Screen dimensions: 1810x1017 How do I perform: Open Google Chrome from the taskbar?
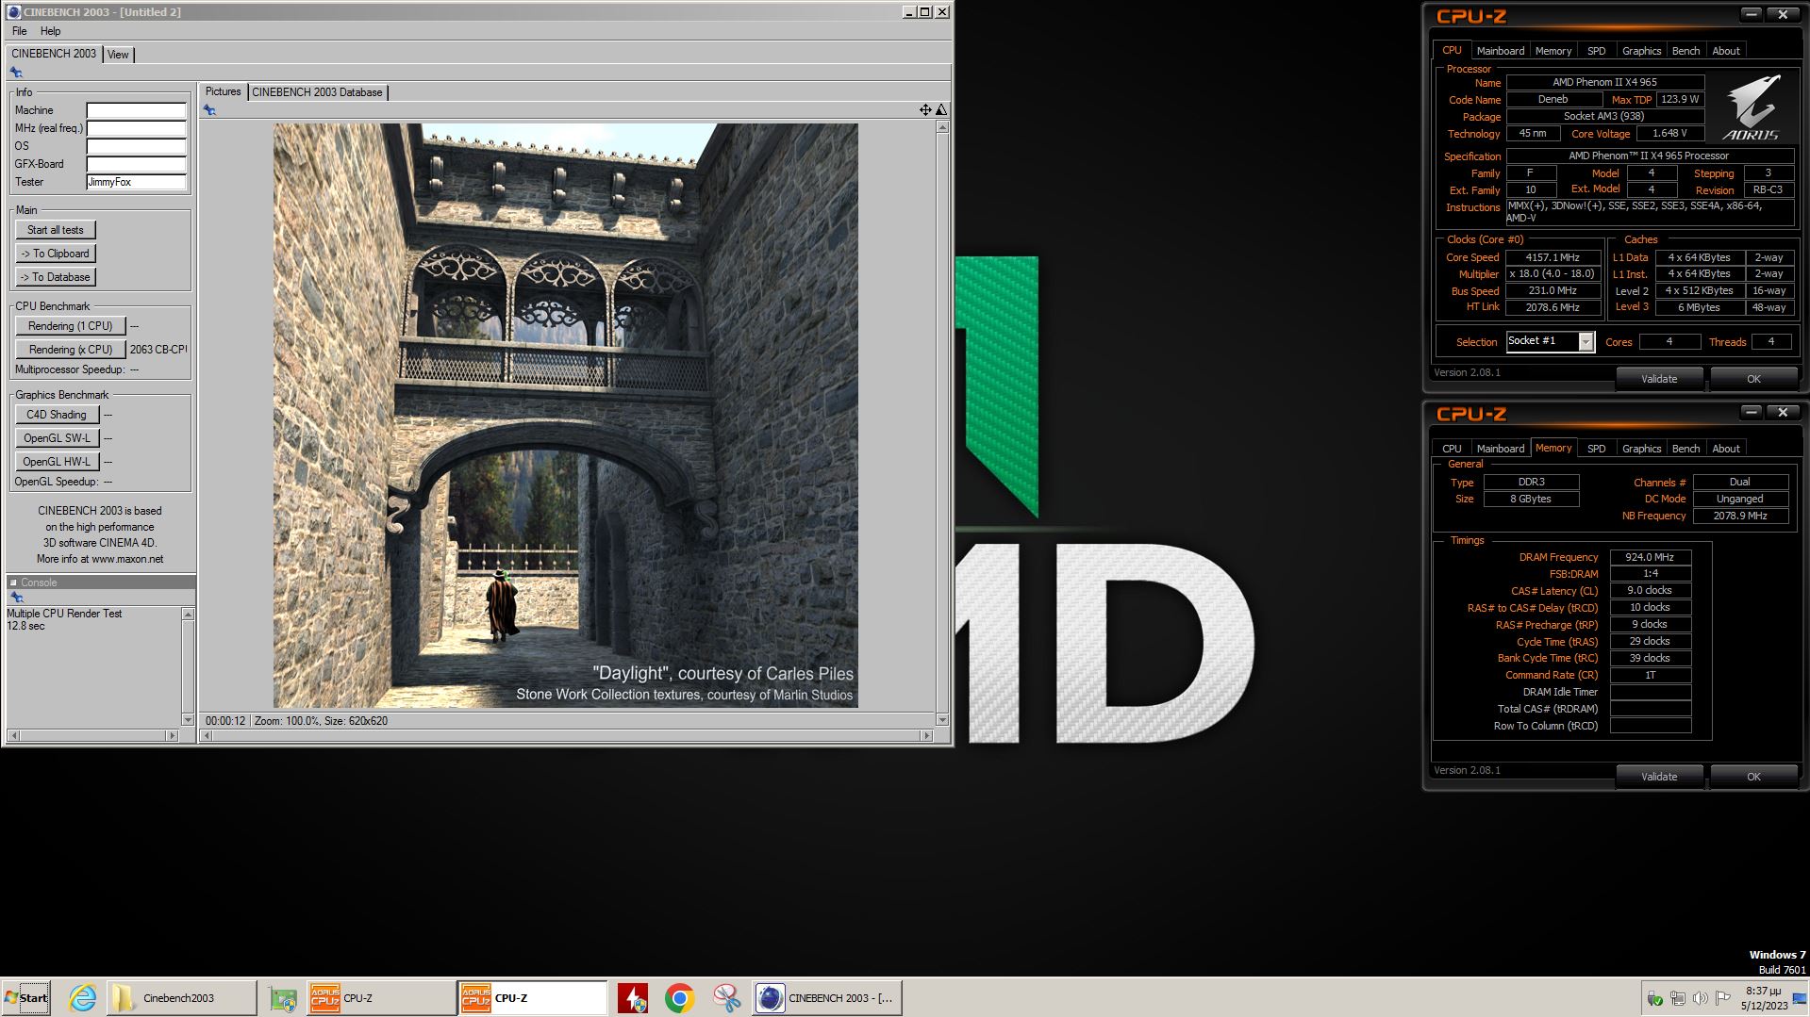coord(679,998)
